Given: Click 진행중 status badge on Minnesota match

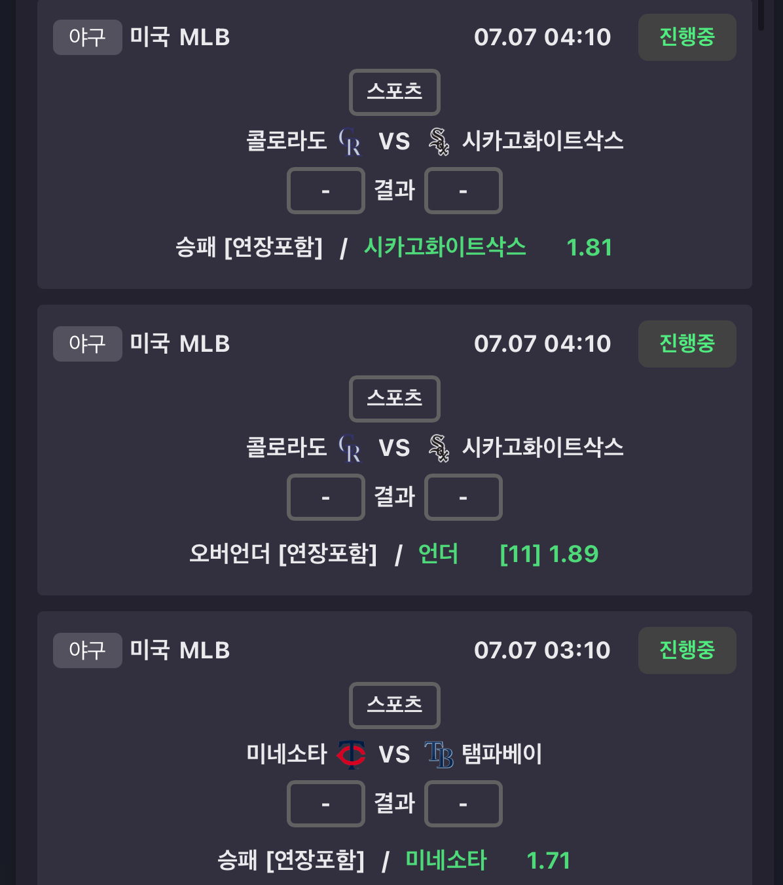Looking at the screenshot, I should coord(687,650).
